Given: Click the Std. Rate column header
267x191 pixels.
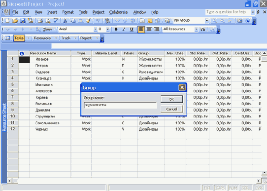Looking at the screenshot, I should pyautogui.click(x=198, y=53).
